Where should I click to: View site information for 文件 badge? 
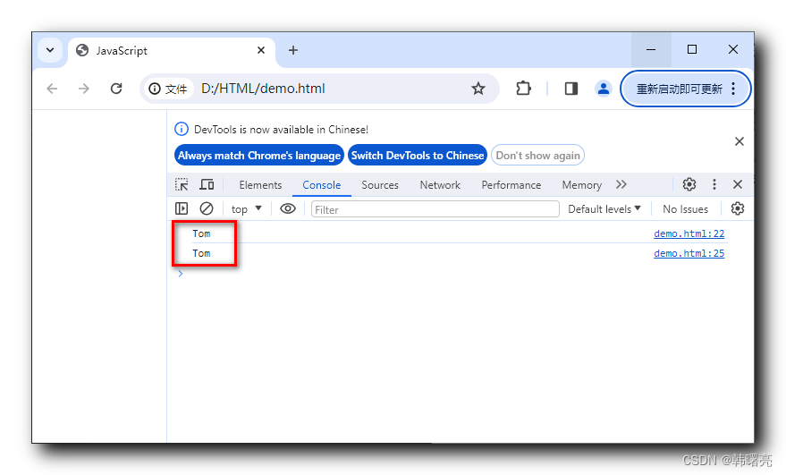[x=168, y=89]
